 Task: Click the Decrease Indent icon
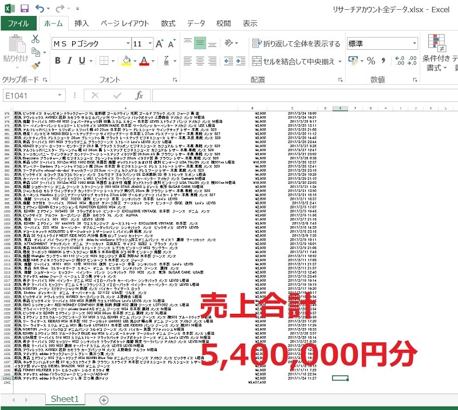tap(228, 61)
